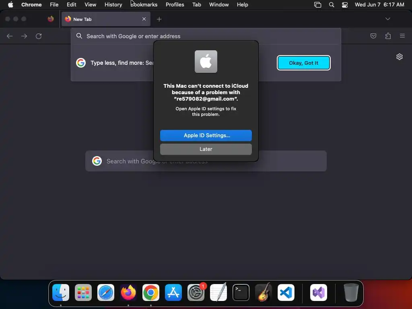Reload the current page
Screen dimensions: 412x309
point(39,36)
